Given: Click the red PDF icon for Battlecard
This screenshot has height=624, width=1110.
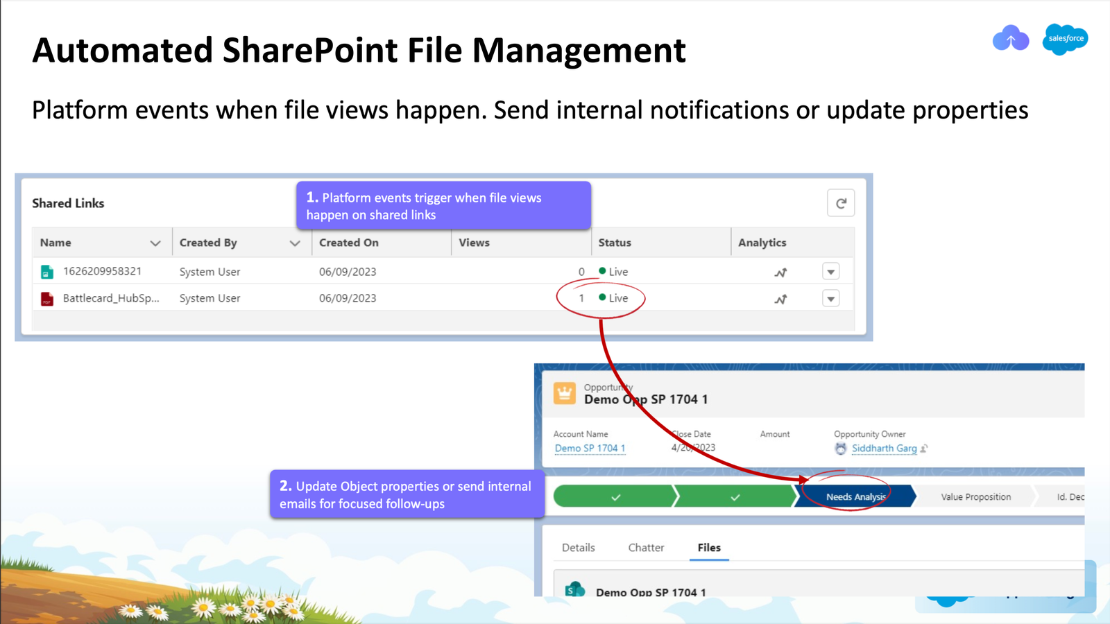Looking at the screenshot, I should (x=47, y=299).
